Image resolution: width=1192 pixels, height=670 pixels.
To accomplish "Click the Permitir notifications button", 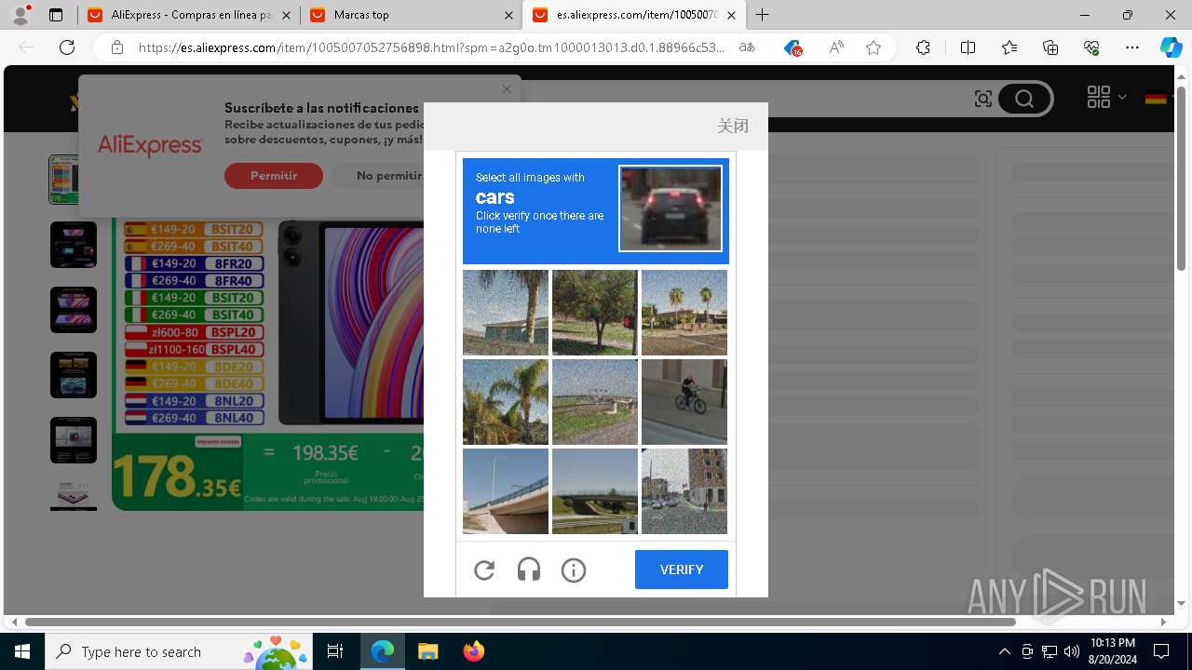I will pyautogui.click(x=274, y=176).
